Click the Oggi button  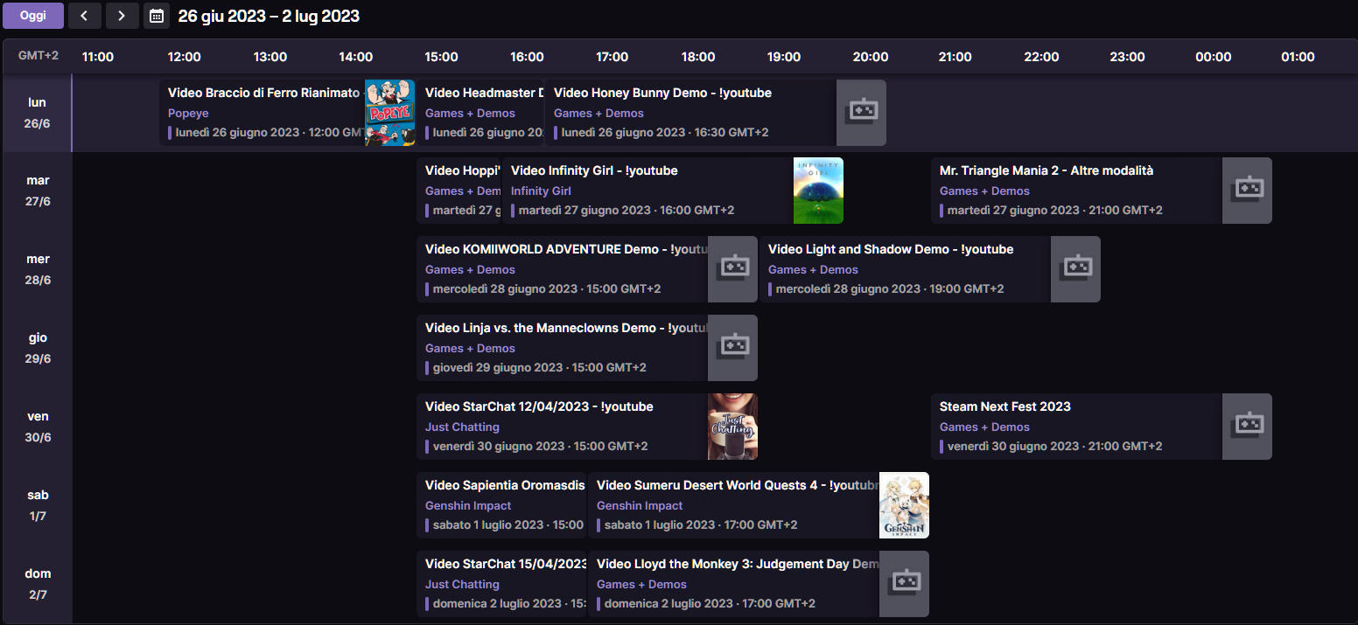[33, 16]
